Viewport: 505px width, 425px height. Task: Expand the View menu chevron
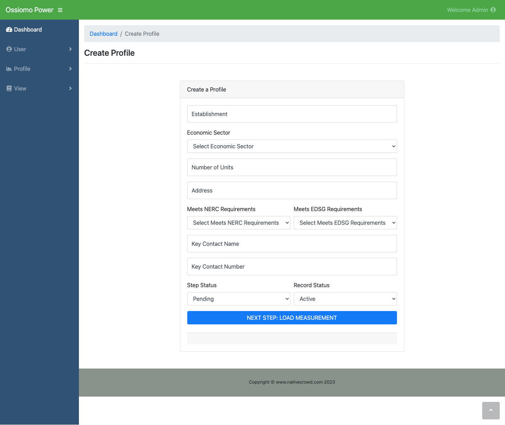(x=70, y=88)
